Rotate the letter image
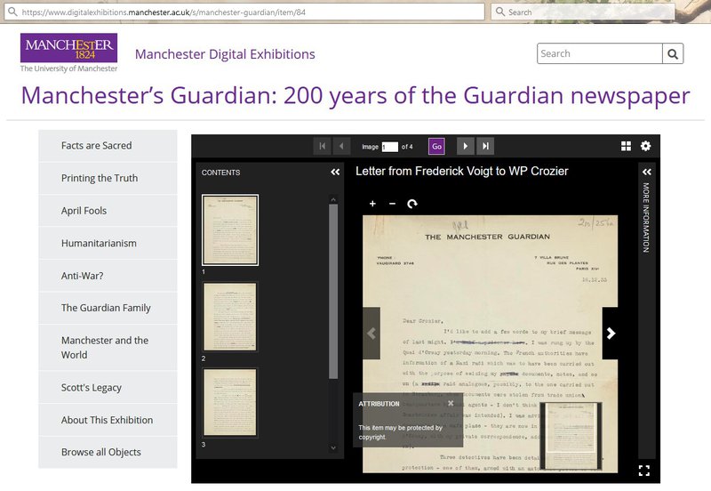The image size is (711, 491). [x=412, y=204]
